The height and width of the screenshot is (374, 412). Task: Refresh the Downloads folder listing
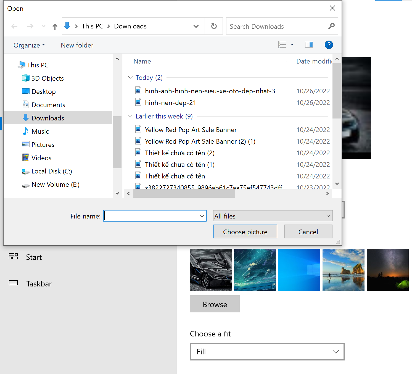pos(214,26)
